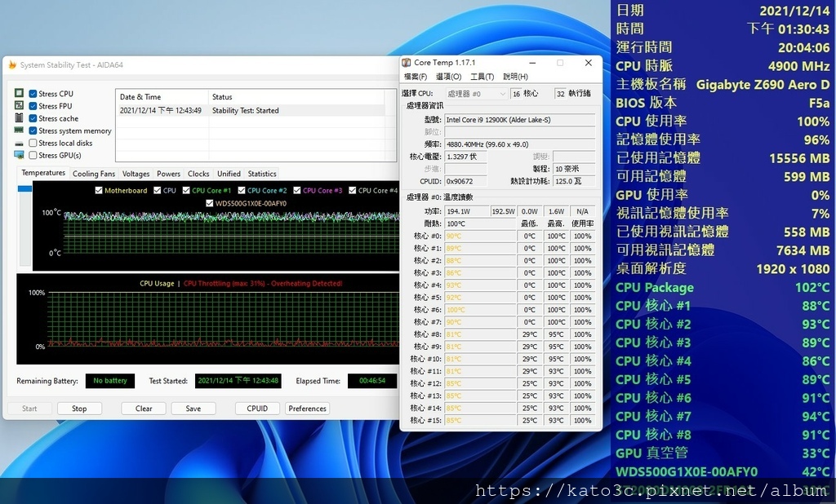
Task: Close the Core Temp window
Action: pyautogui.click(x=588, y=63)
